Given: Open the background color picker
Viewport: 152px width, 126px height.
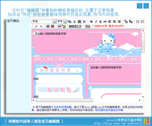Looking at the screenshot, I should click(x=131, y=21).
